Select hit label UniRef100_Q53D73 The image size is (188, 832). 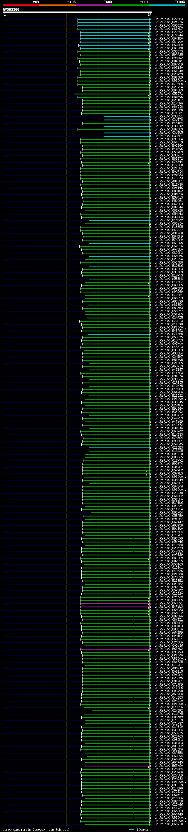coord(169,52)
